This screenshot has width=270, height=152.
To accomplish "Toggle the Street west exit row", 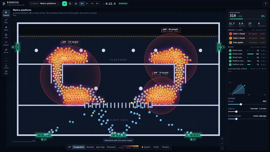I will coord(247,50).
